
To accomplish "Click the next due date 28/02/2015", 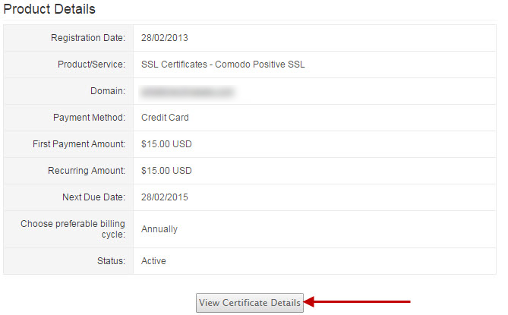I will click(165, 197).
